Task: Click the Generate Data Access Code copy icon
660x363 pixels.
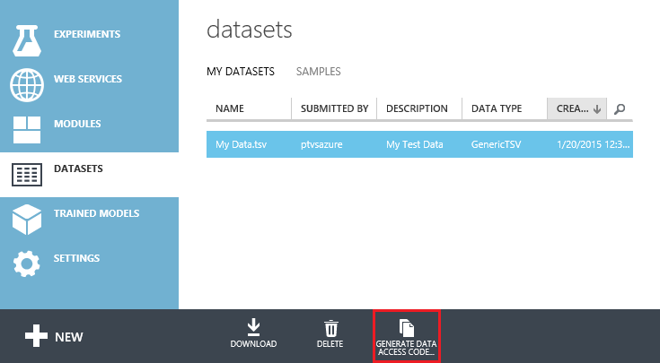Action: click(x=407, y=328)
